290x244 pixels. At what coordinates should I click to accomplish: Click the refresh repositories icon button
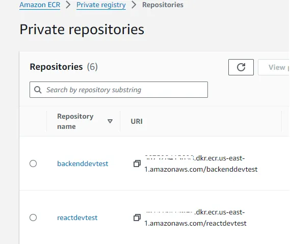[241, 67]
